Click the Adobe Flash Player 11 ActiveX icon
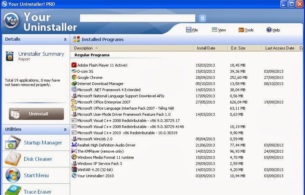The image size is (305, 195). (74, 65)
